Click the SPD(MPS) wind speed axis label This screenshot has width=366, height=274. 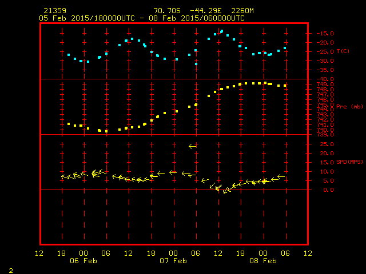349,162
